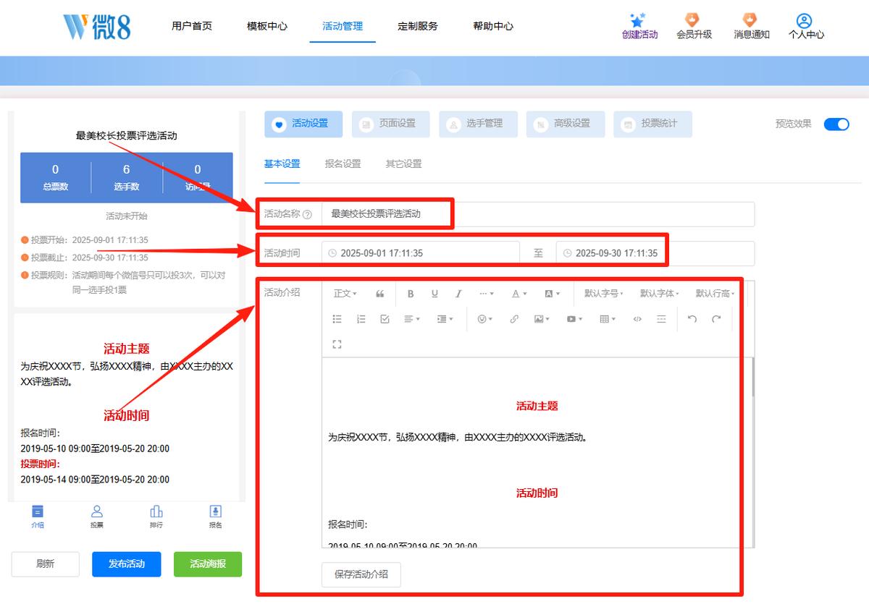This screenshot has width=869, height=612.
Task: Switch the editor to fullscreen
Action: pyautogui.click(x=337, y=344)
